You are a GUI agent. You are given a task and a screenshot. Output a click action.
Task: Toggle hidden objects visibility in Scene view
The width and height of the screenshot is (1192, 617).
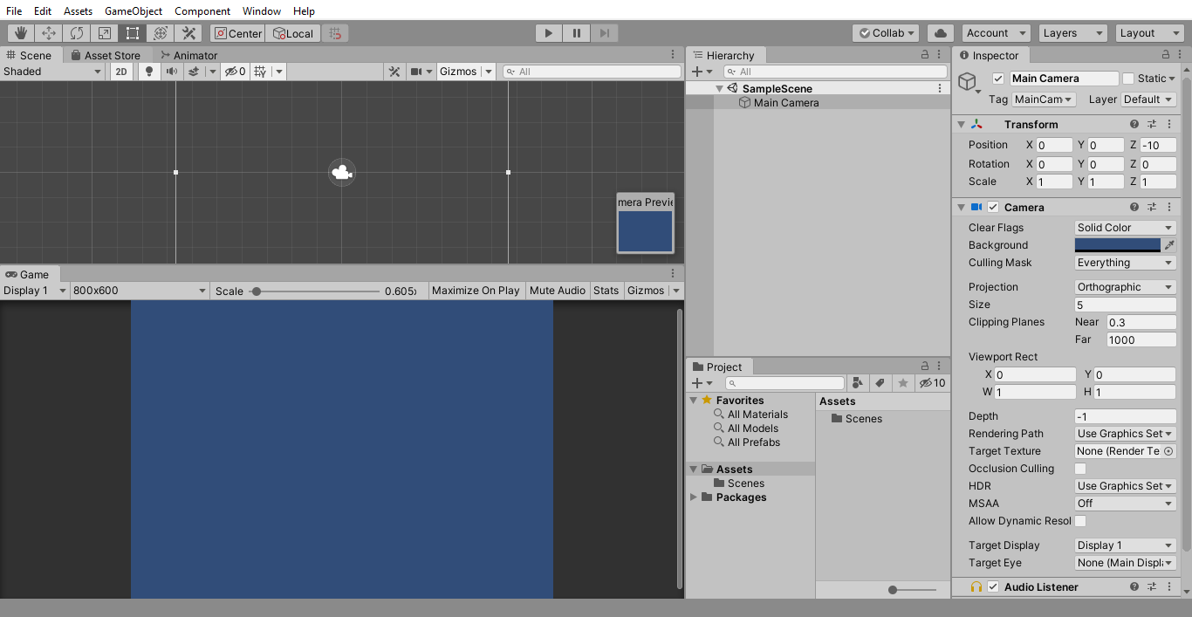(x=235, y=72)
